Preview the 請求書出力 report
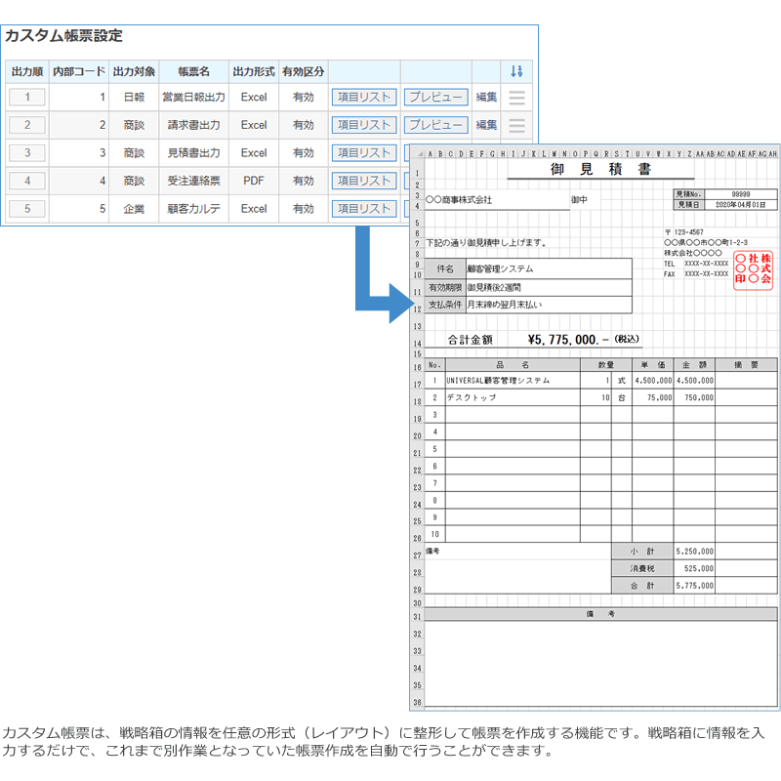The width and height of the screenshot is (781, 781). (434, 125)
